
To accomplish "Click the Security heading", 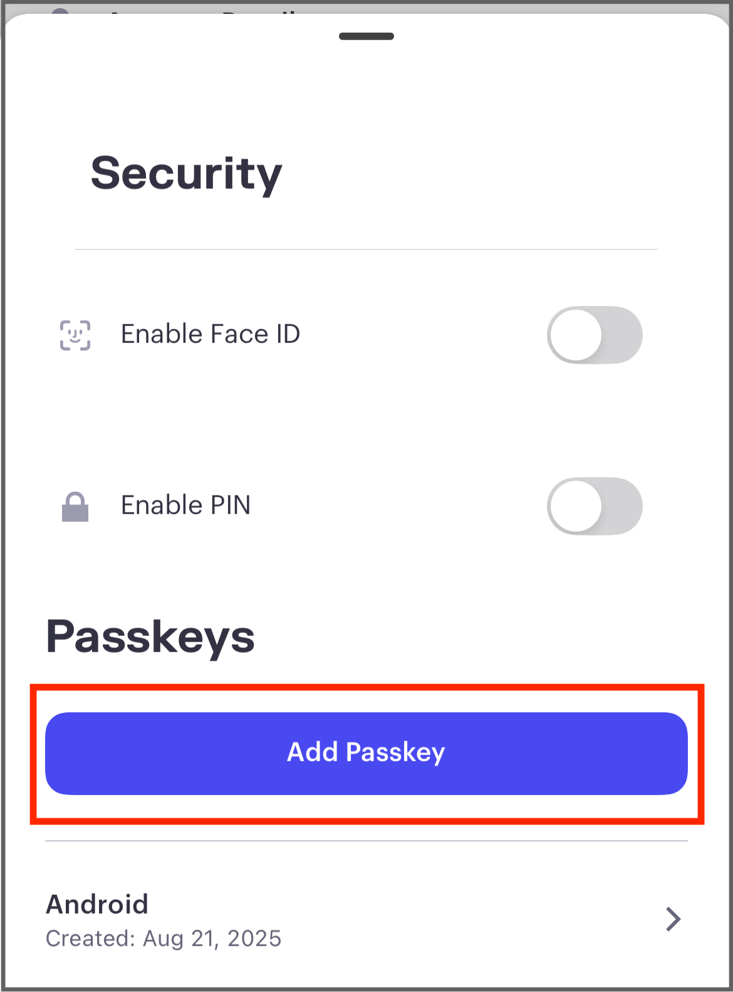I will pyautogui.click(x=187, y=174).
